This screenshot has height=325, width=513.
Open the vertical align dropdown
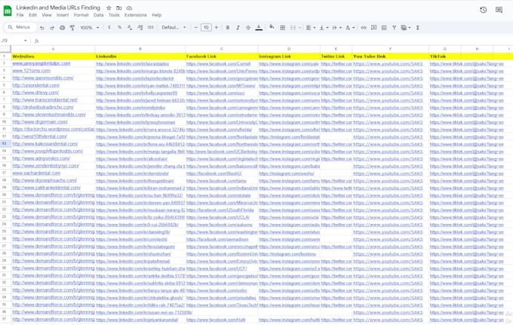324,28
